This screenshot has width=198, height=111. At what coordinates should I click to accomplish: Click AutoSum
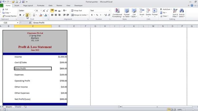click(166, 9)
